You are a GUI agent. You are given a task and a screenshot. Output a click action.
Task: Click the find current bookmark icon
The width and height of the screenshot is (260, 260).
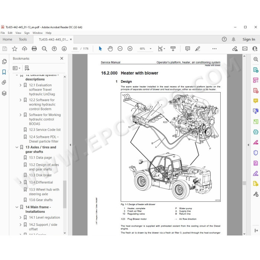point(27,68)
